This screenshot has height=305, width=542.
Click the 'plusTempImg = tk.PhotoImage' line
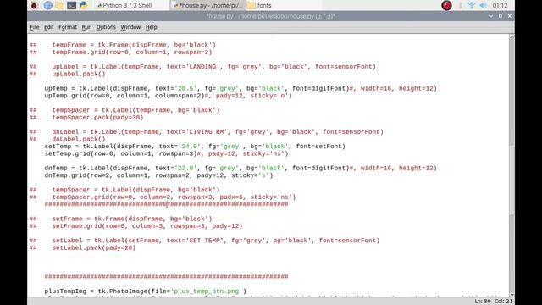pyautogui.click(x=146, y=291)
